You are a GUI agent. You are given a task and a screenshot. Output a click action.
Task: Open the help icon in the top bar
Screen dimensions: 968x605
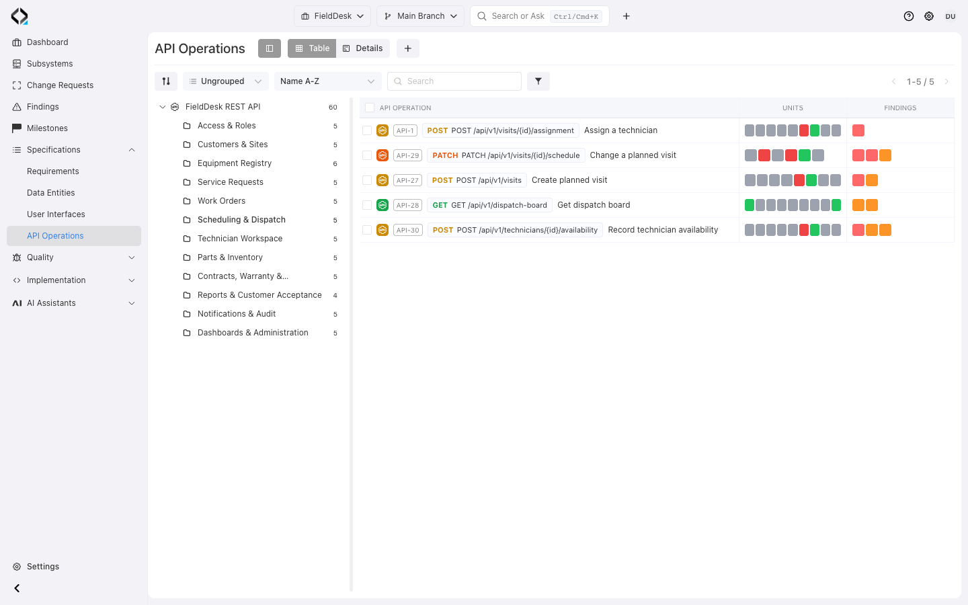point(909,16)
